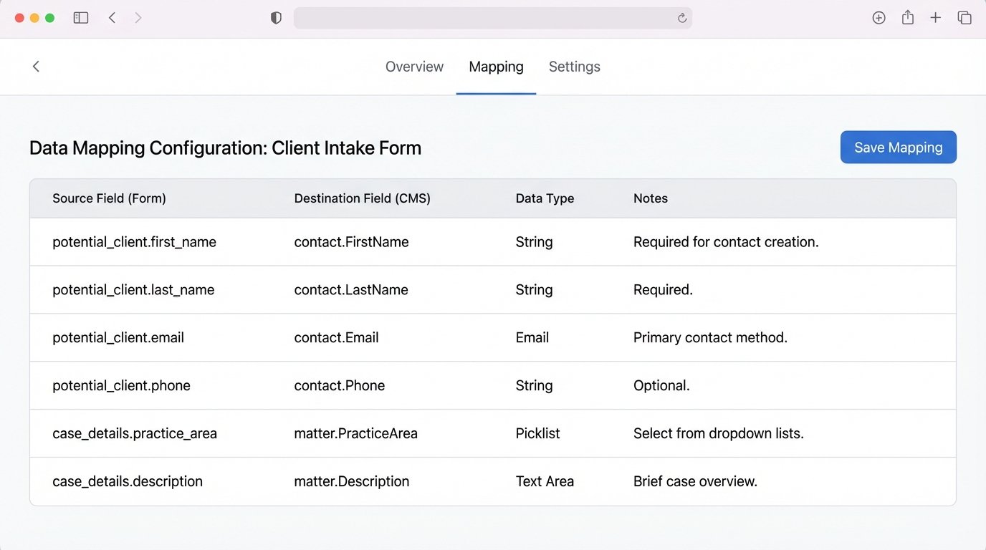The width and height of the screenshot is (986, 550).
Task: Open the Safari sidebar
Action: [81, 17]
